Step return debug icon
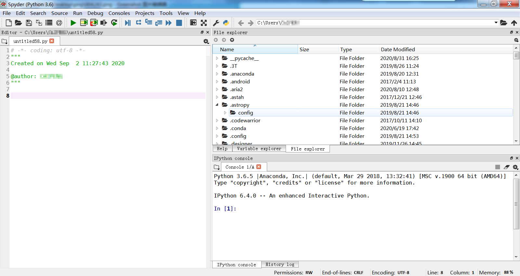Viewport: 520px width, 276px height. [x=159, y=23]
